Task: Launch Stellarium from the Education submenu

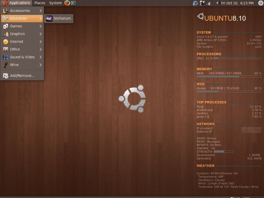Action: pyautogui.click(x=60, y=18)
